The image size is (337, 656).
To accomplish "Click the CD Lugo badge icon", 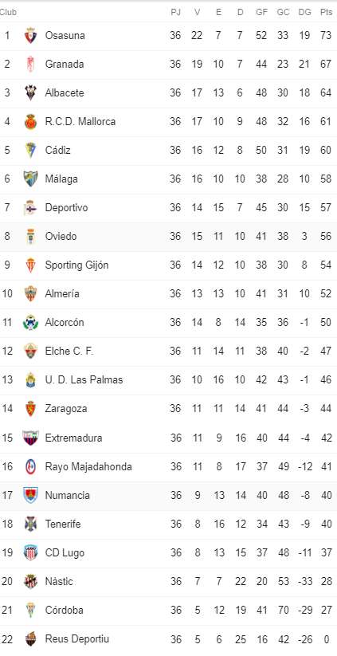I will point(30,552).
